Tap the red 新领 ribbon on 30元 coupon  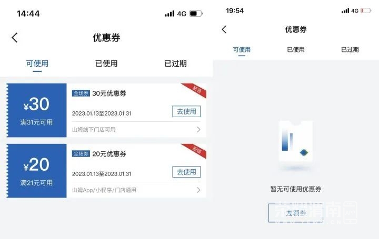tap(195, 90)
